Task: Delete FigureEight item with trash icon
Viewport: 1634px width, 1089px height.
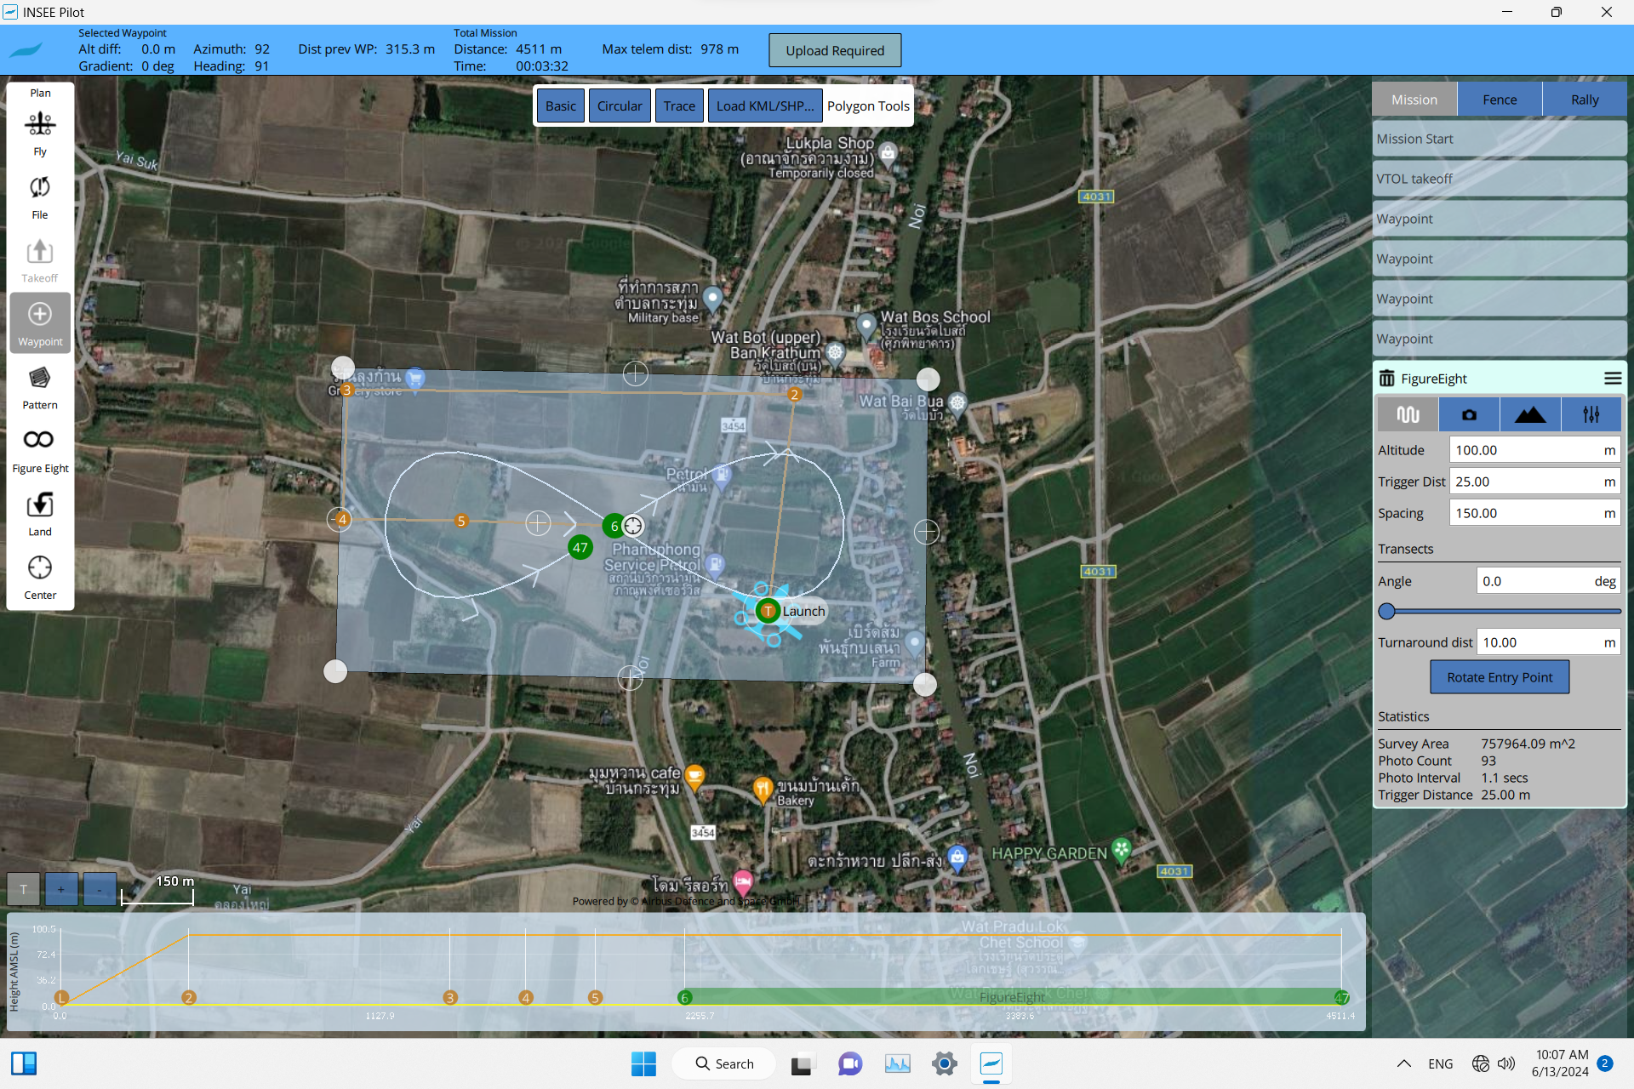Action: tap(1386, 379)
